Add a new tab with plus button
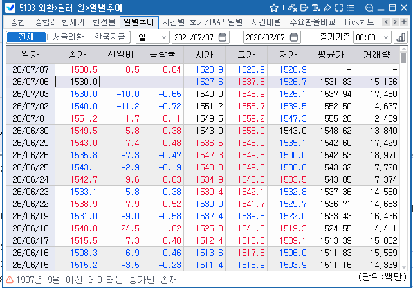This screenshot has height=288, width=413. 404,22
